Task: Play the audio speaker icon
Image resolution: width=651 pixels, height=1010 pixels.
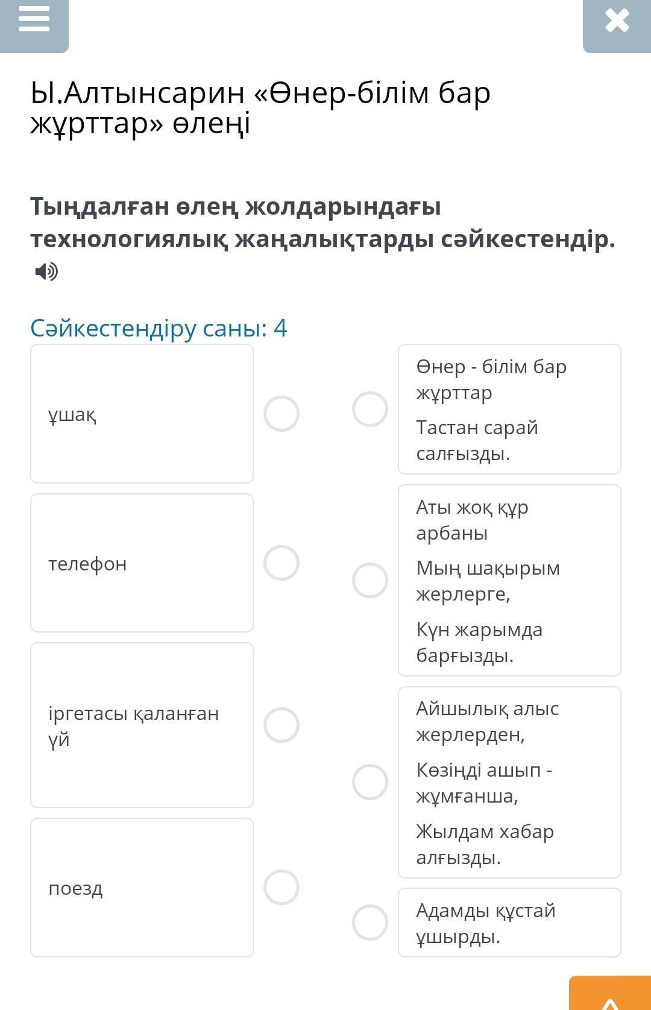Action: pos(46,272)
